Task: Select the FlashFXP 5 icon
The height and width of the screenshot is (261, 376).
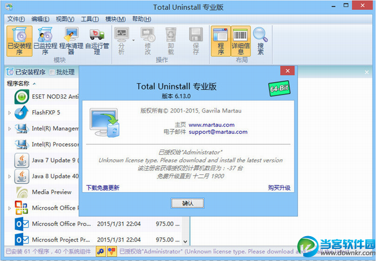Action: click(21, 113)
